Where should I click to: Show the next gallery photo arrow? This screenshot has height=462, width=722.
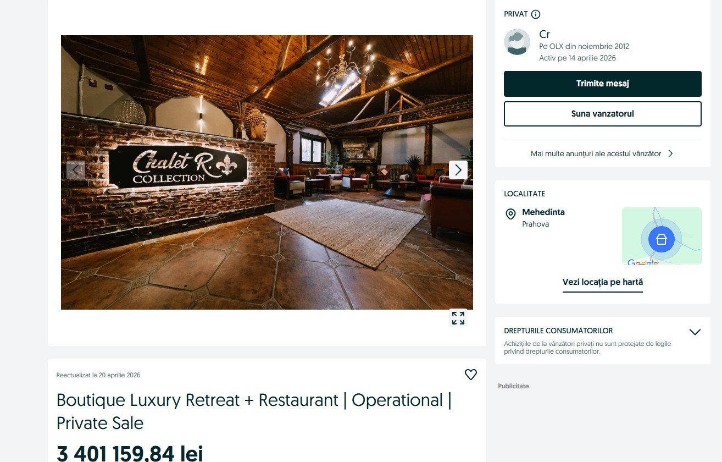458,170
